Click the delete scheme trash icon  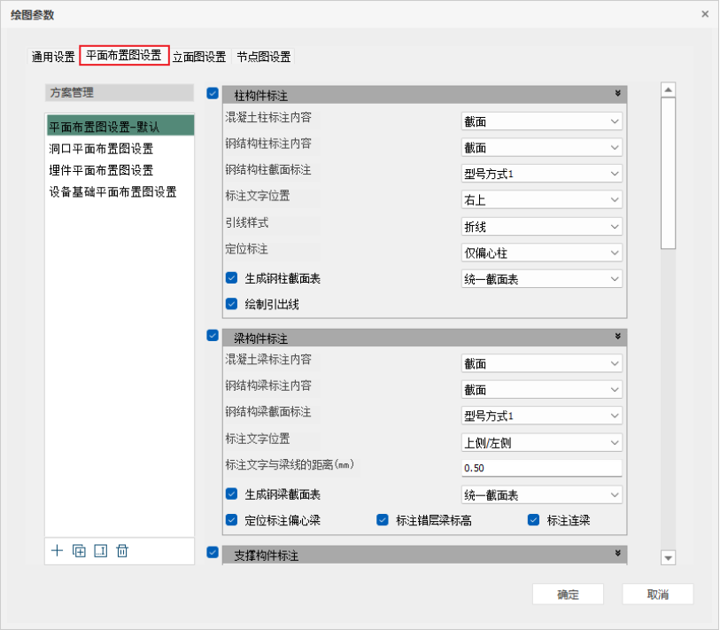point(122,551)
